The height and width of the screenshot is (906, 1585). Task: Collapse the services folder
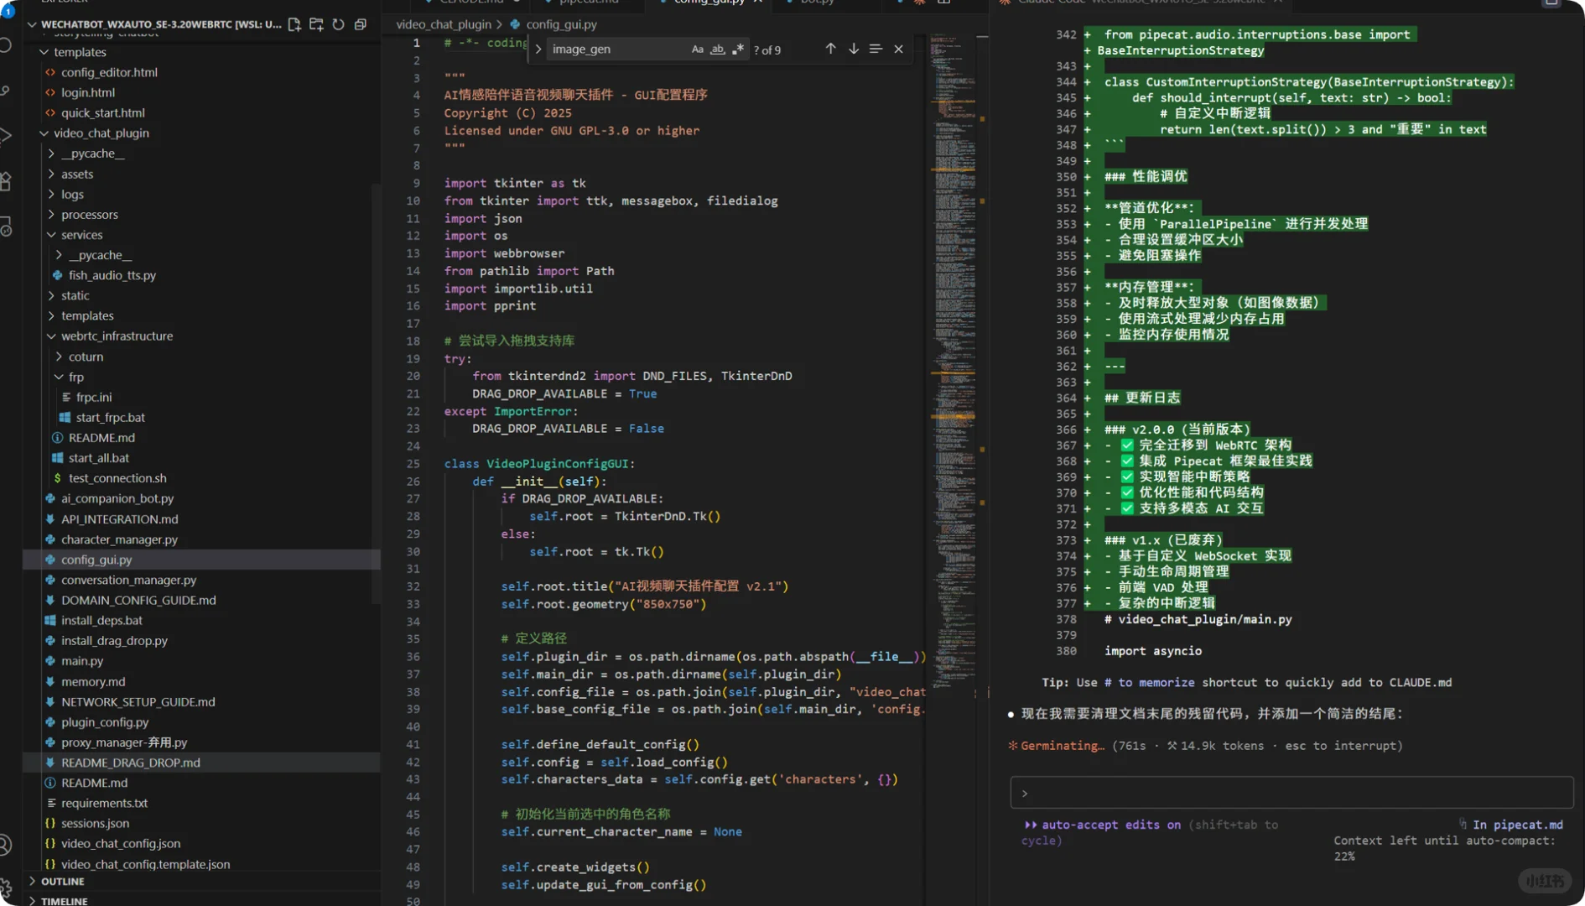coord(51,235)
